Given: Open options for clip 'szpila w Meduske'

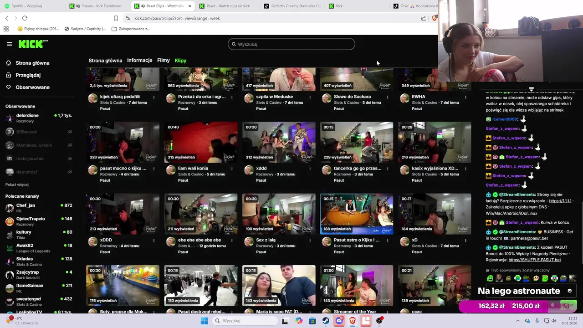Looking at the screenshot, I should pos(310,97).
